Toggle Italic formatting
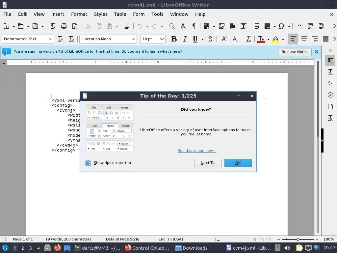 pos(185,39)
